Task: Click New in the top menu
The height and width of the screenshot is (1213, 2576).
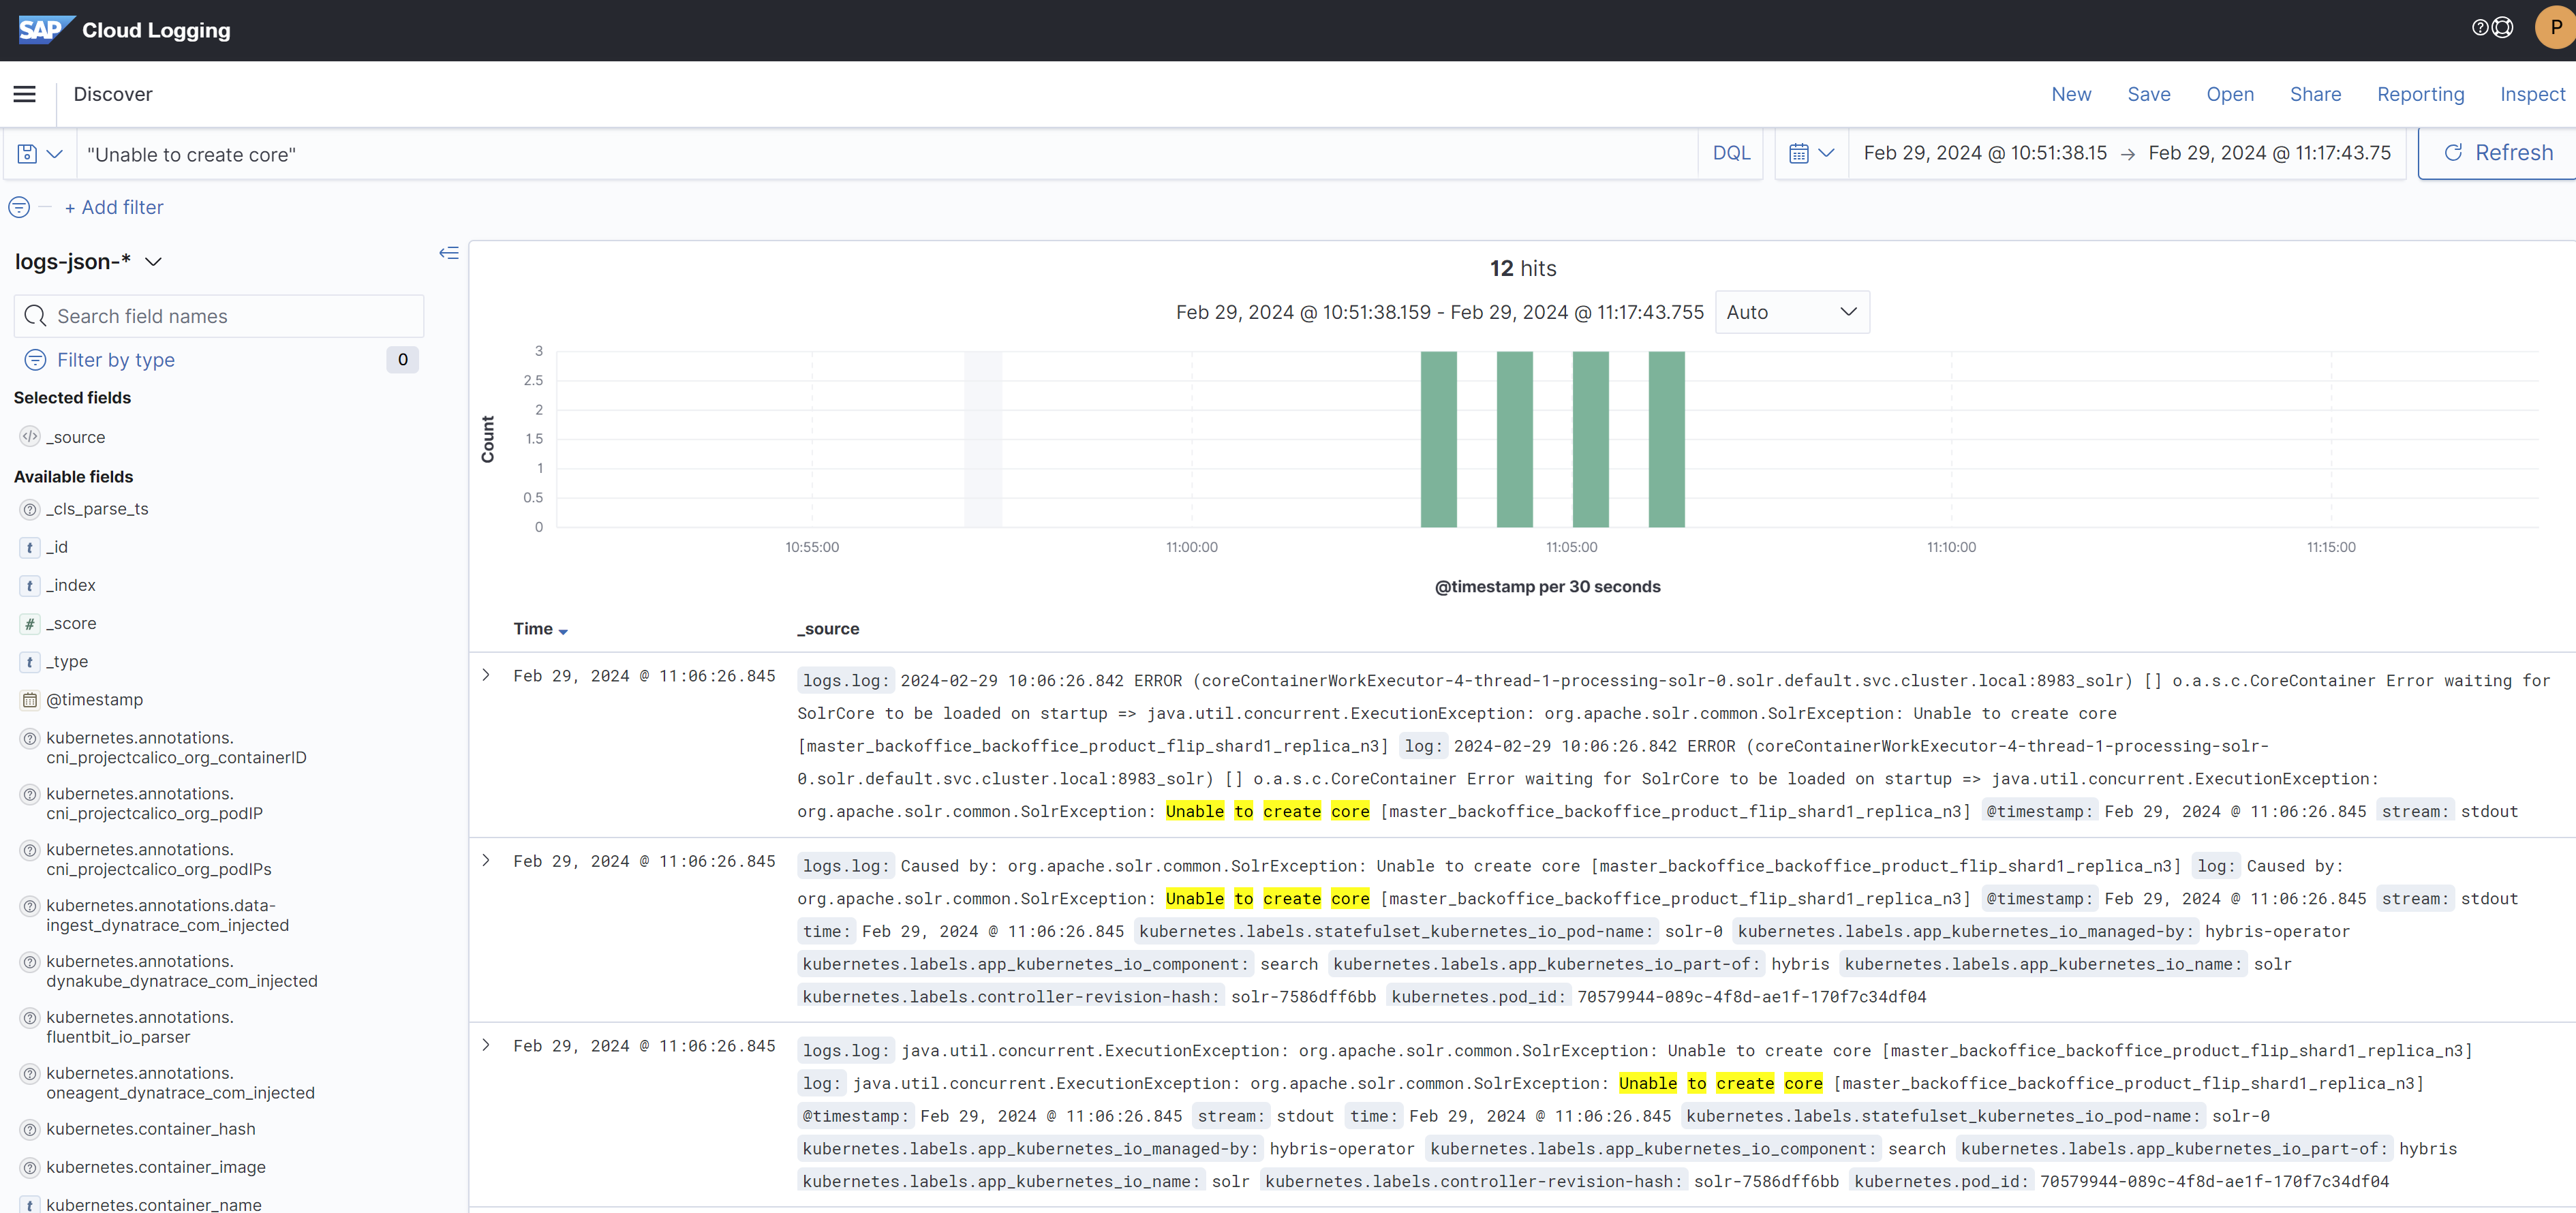Action: pos(2071,94)
